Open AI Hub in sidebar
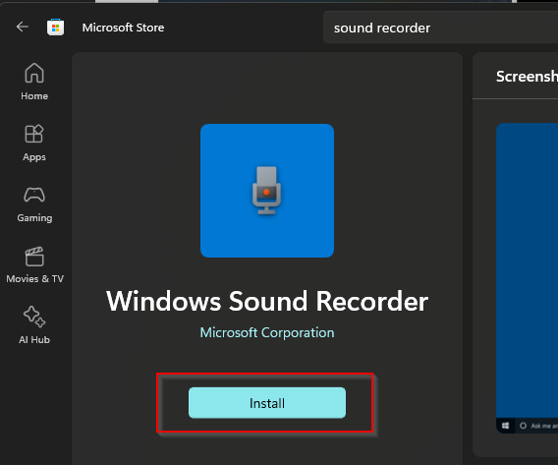This screenshot has width=558, height=465. (34, 325)
